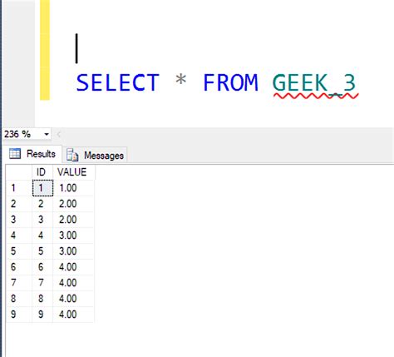This screenshot has height=357, width=394.
Task: Open the 236 % zoom dropdown
Action: click(x=47, y=135)
